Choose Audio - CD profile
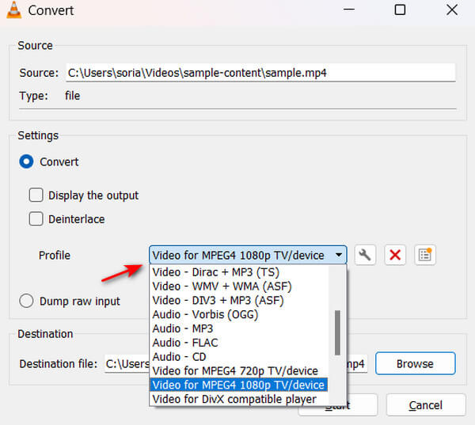The height and width of the screenshot is (425, 475). tap(239, 356)
